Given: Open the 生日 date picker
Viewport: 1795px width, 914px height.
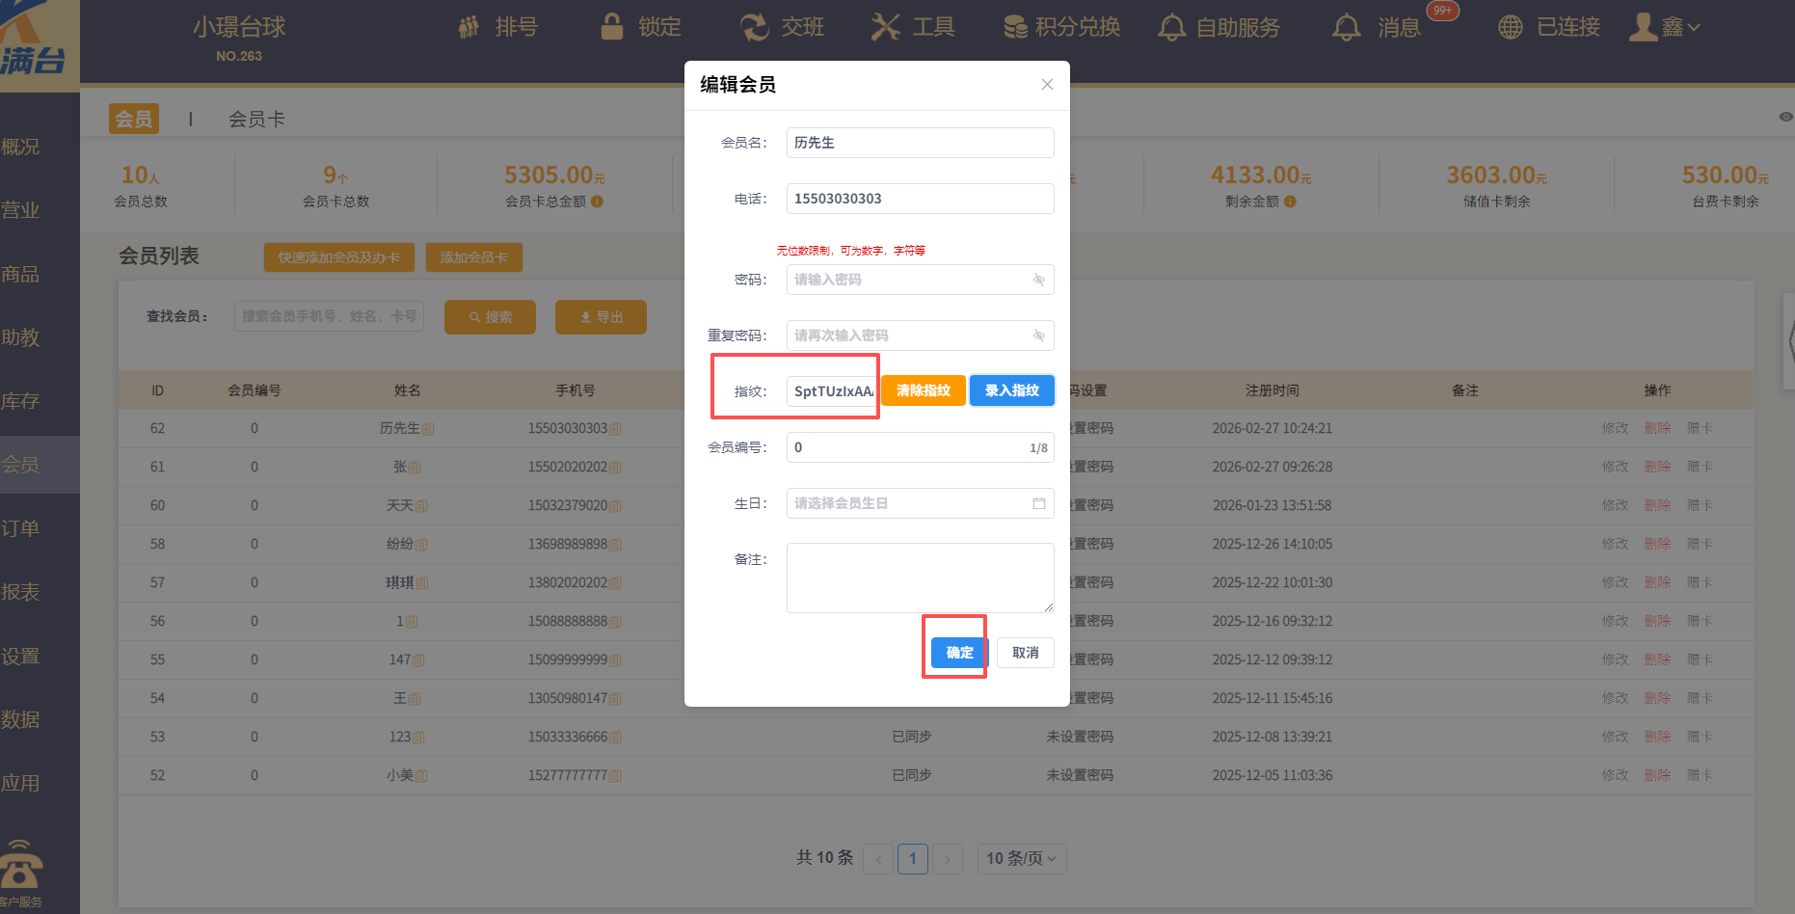Looking at the screenshot, I should pyautogui.click(x=1039, y=503).
